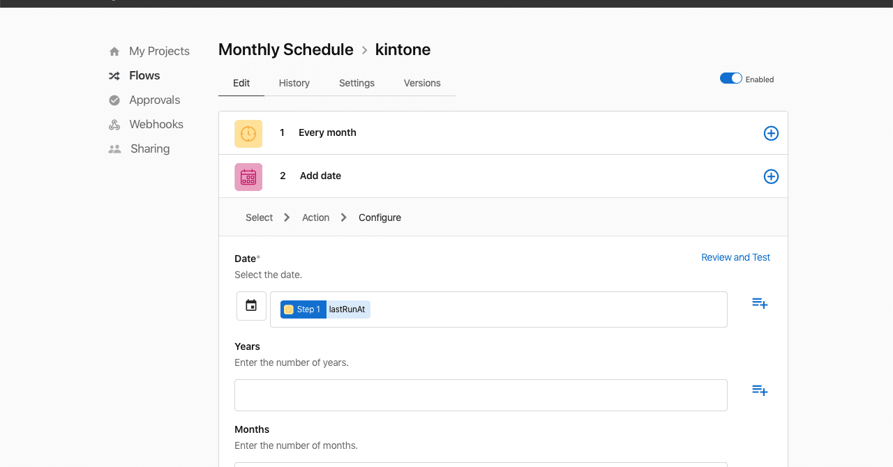Image resolution: width=893 pixels, height=467 pixels.
Task: Click the Step 1 lastRunAt token
Action: pos(325,309)
